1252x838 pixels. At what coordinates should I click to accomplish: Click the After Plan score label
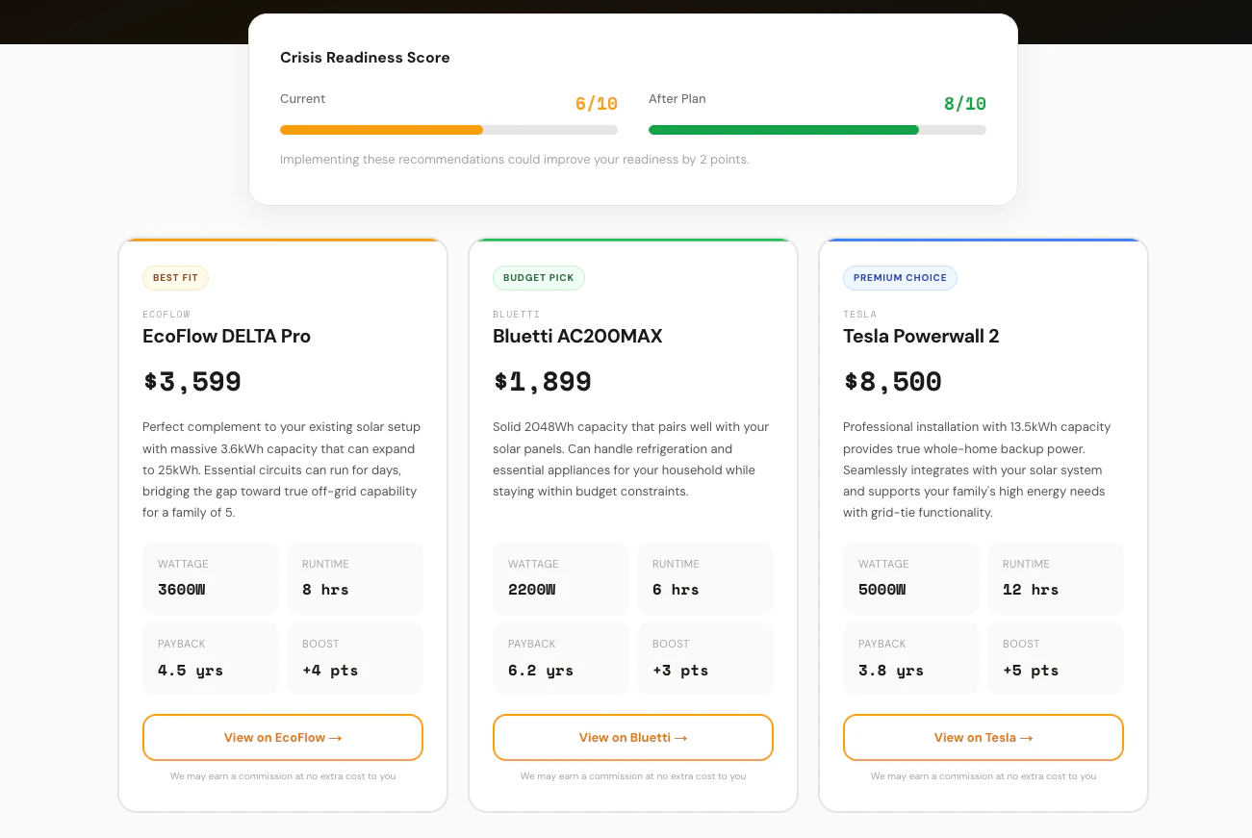click(677, 99)
